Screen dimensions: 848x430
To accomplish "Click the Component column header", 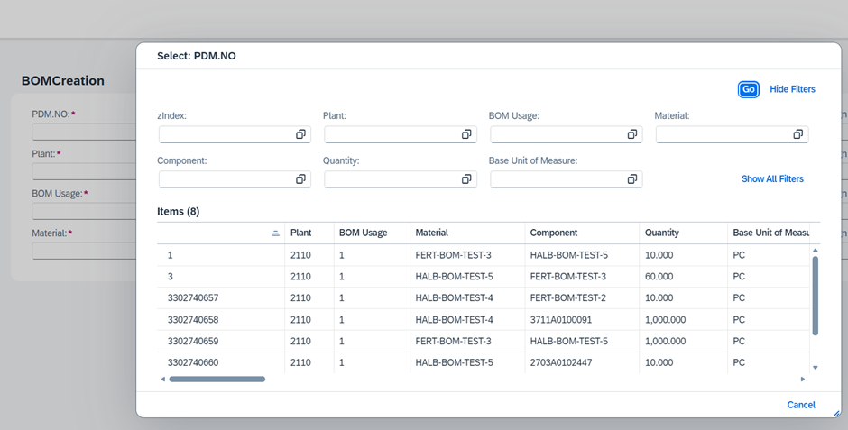I will [x=582, y=233].
